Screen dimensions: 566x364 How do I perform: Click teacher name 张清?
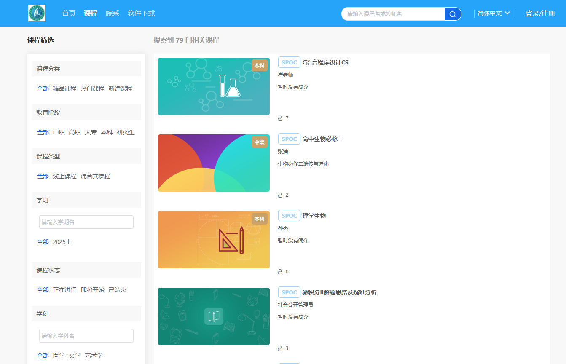[283, 152]
